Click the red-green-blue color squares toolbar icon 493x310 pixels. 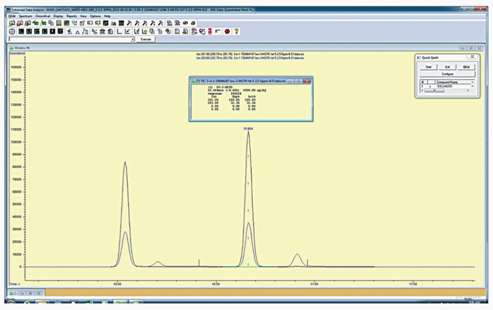point(67,23)
